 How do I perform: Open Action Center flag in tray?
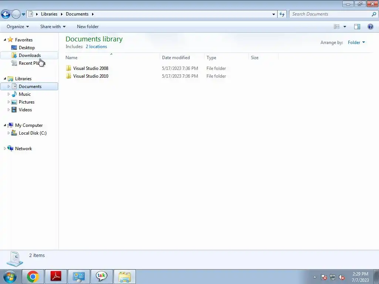pos(324,277)
